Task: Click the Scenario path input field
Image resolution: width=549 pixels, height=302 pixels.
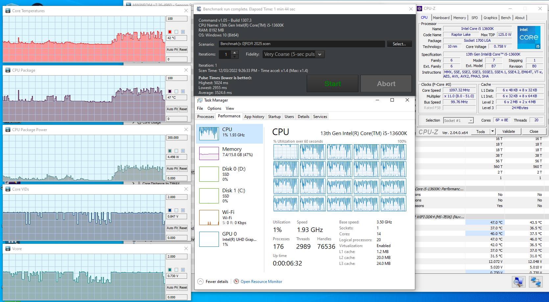Action: pyautogui.click(x=302, y=44)
